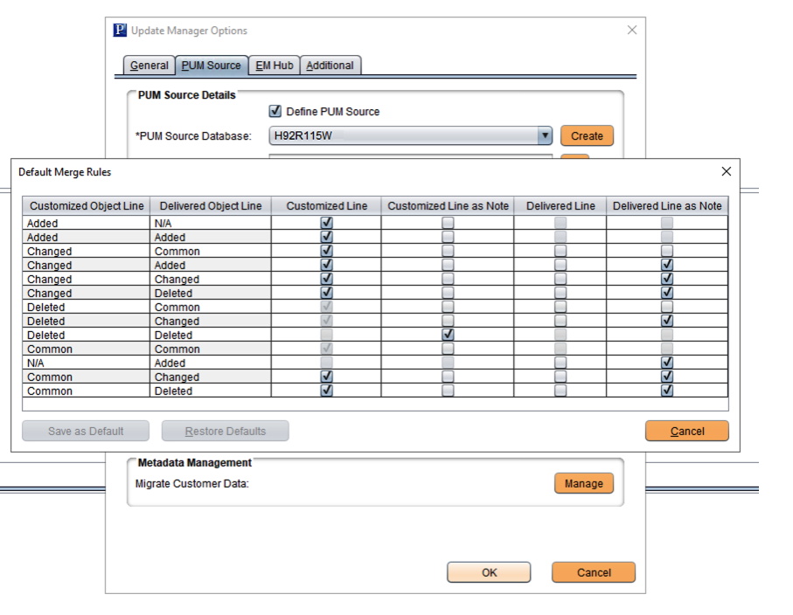This screenshot has width=793, height=615.
Task: Select the Additional tab
Action: pyautogui.click(x=330, y=66)
